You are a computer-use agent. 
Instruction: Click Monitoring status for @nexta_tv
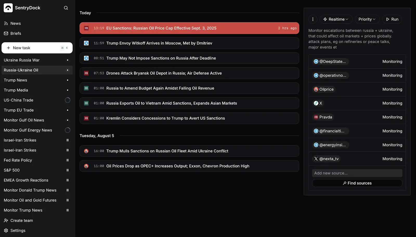coord(392,159)
